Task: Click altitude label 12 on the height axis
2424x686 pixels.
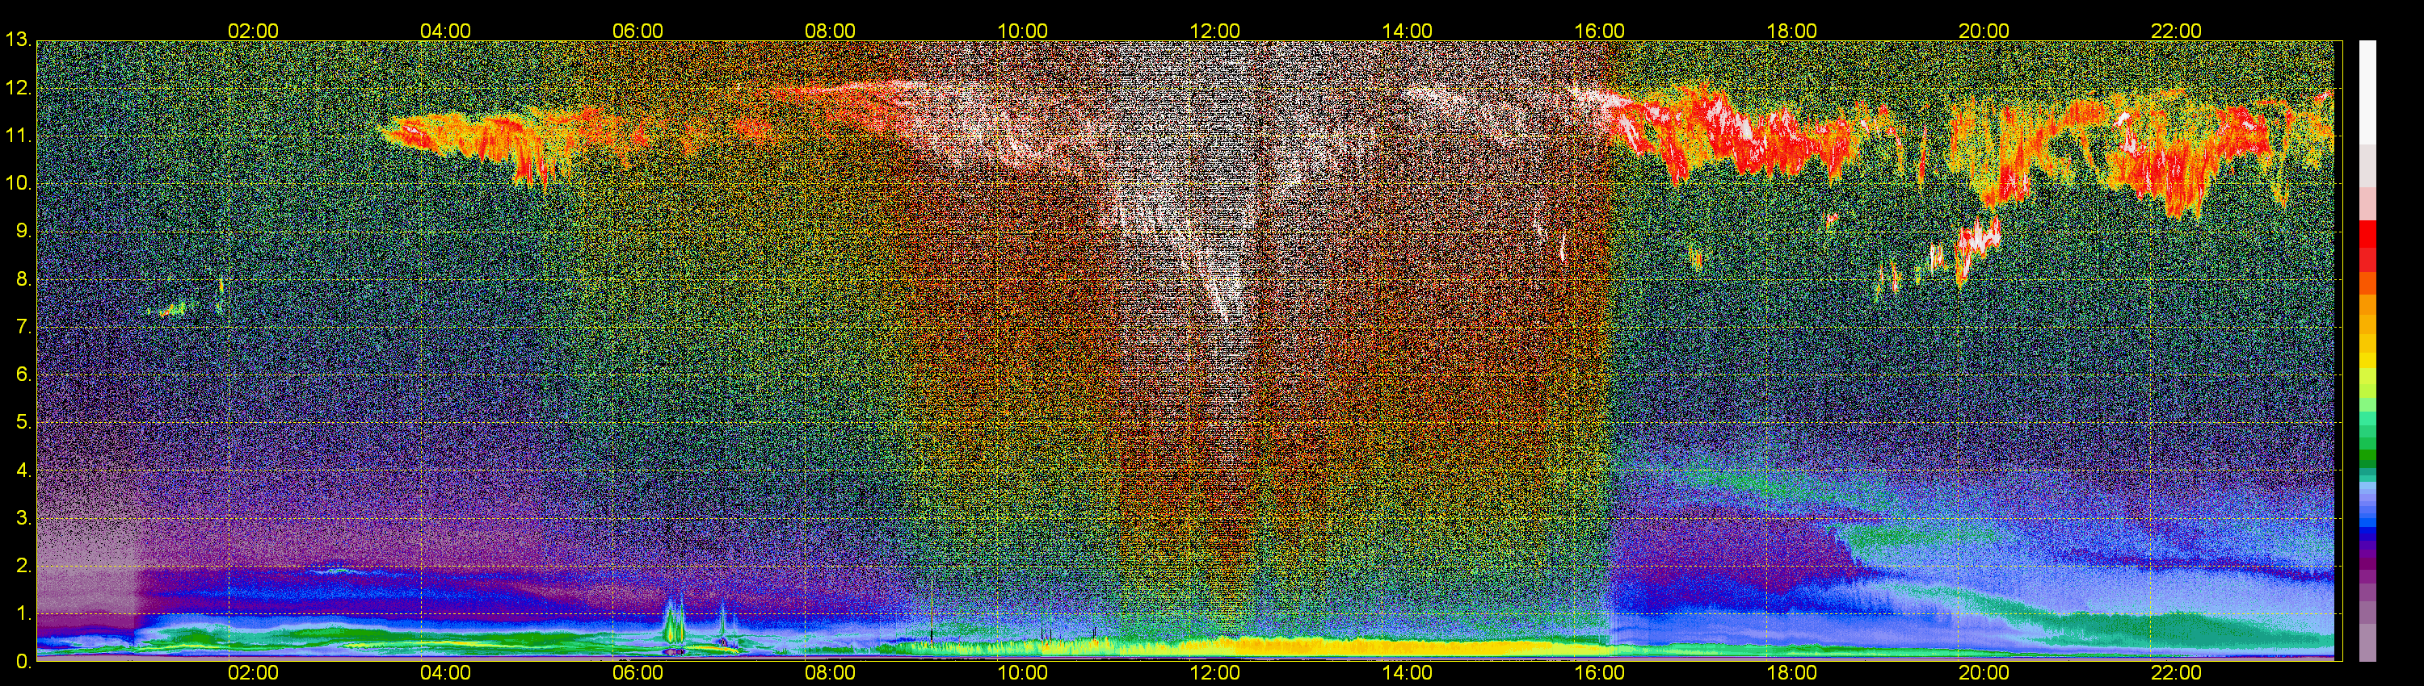Action: coord(17,88)
